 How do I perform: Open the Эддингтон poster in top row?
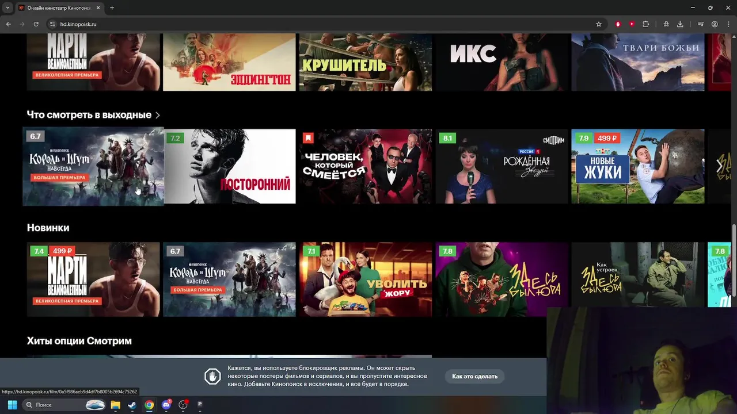(229, 62)
